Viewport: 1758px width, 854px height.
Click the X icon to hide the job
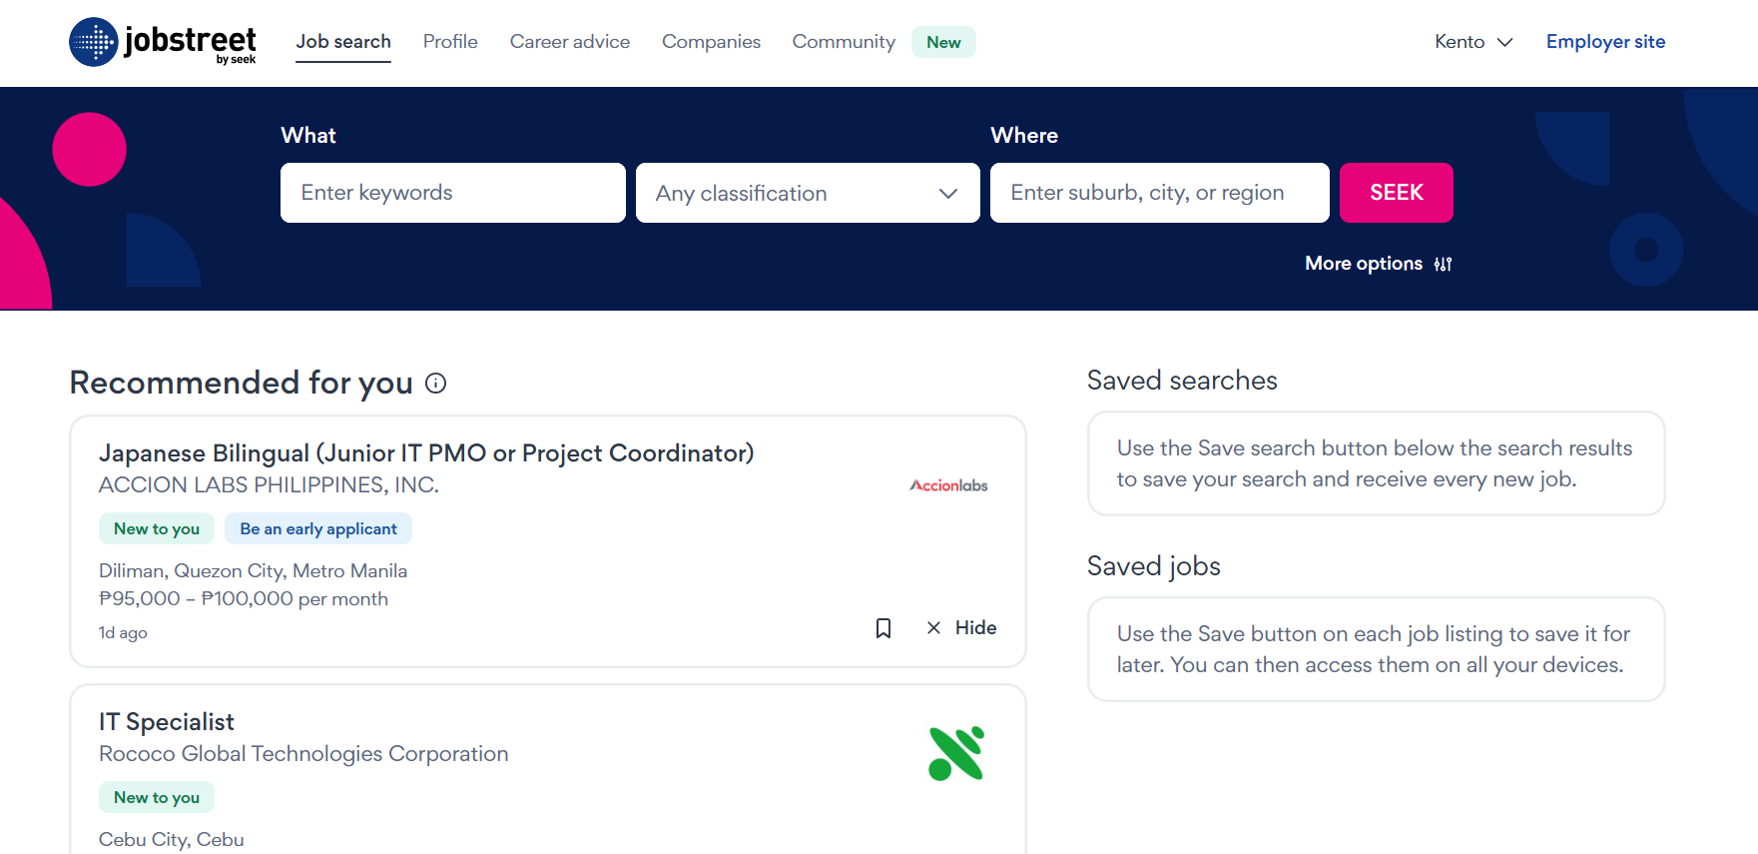click(x=933, y=628)
